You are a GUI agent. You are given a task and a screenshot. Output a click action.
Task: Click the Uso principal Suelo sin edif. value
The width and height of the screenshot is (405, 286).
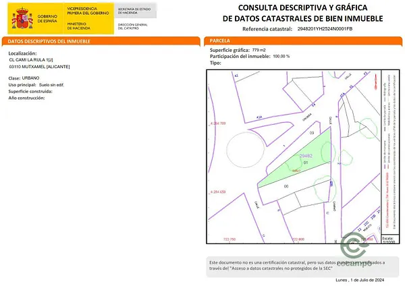51,86
